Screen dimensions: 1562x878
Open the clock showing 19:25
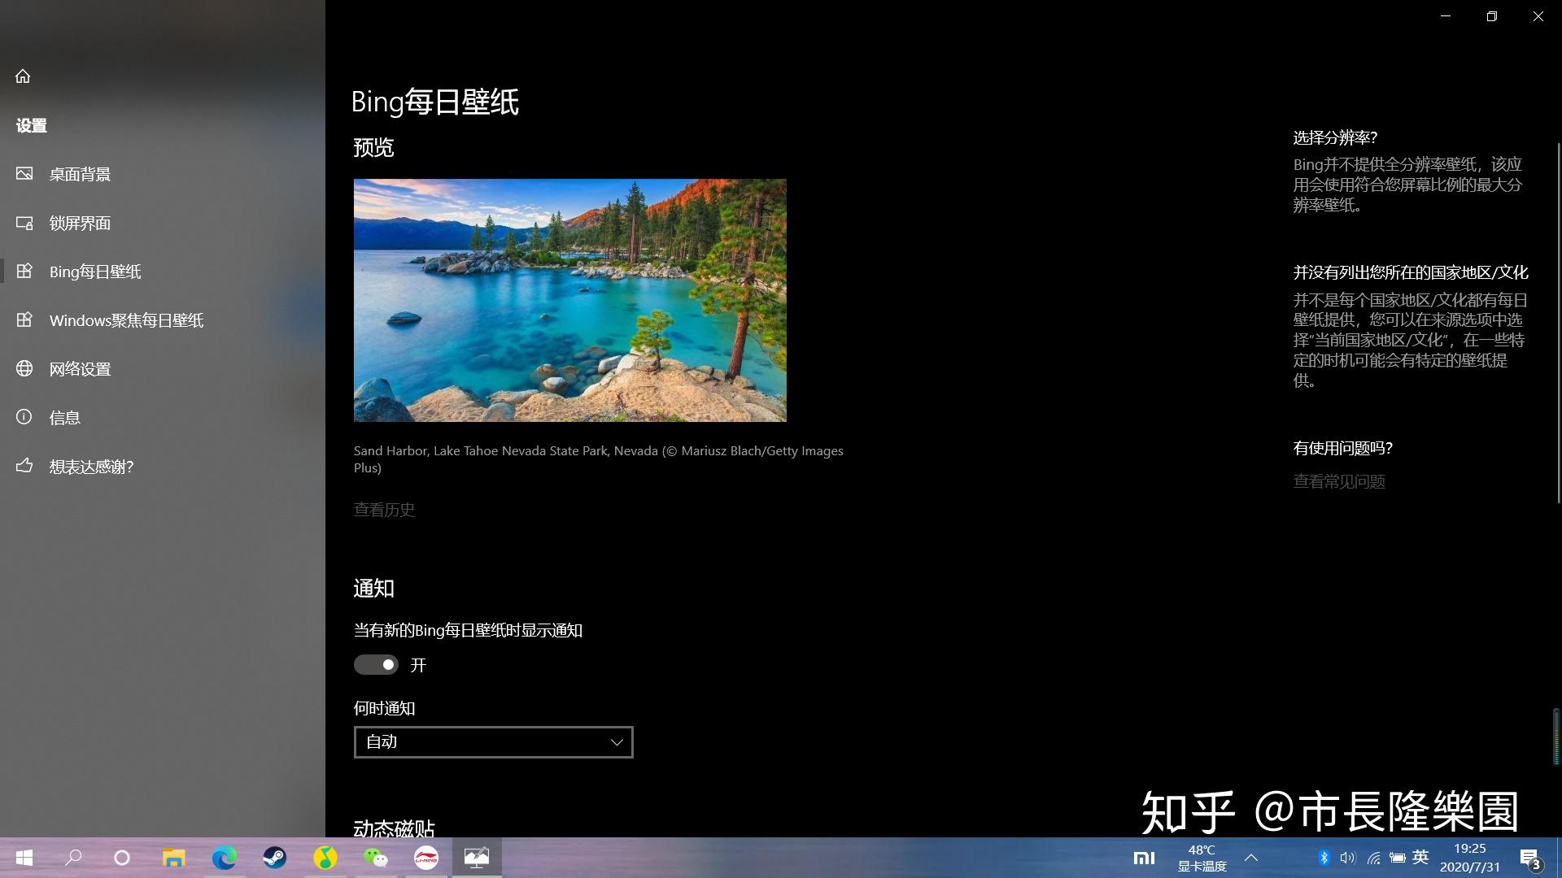[x=1470, y=858]
